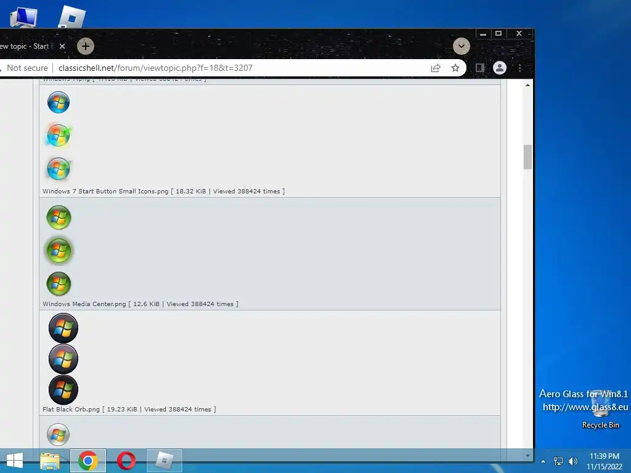631x473 pixels.
Task: Click bottom green Media Center orb
Action: click(59, 283)
